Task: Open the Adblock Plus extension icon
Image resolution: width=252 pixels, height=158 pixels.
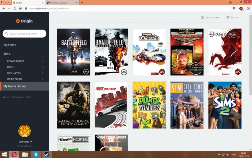Action: (241, 9)
